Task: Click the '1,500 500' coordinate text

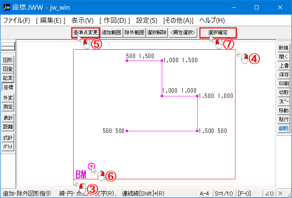Action: [213, 131]
